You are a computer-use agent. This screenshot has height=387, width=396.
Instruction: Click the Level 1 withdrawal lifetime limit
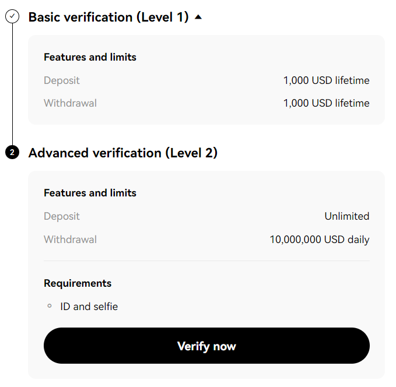click(326, 103)
